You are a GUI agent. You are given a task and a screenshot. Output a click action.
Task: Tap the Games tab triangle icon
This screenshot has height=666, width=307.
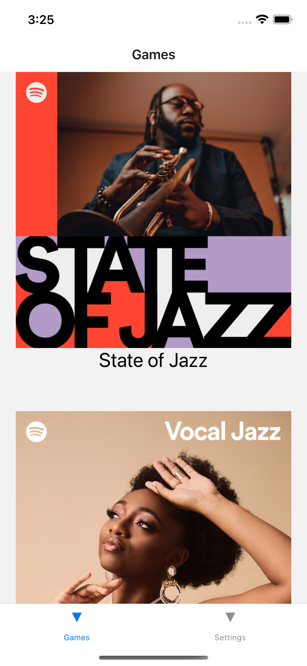coord(77,617)
